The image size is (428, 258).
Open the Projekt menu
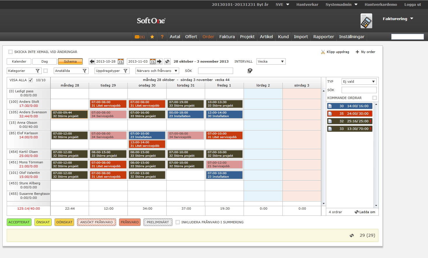tap(247, 37)
